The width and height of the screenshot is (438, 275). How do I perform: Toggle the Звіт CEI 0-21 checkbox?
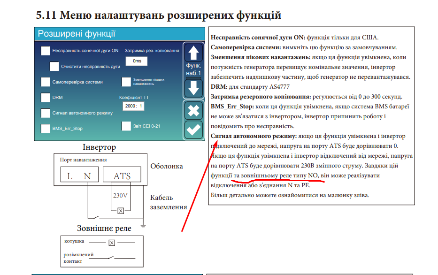coord(126,126)
